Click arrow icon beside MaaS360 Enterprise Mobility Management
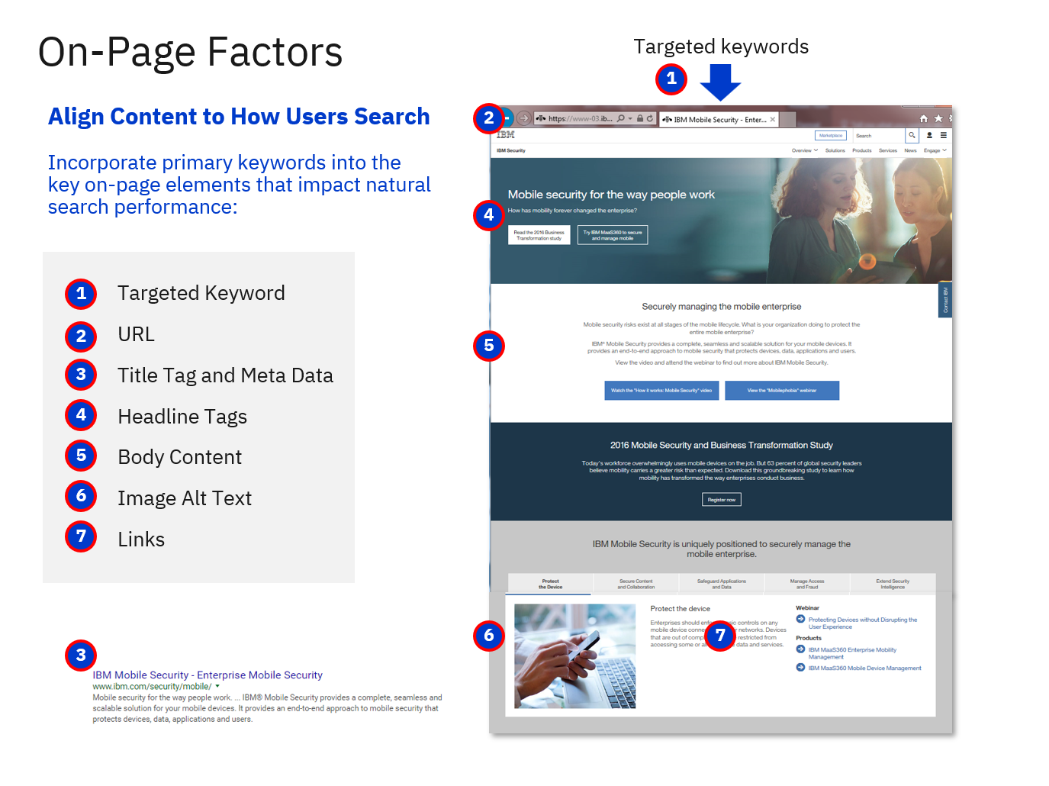This screenshot has height=786, width=1049. (800, 649)
